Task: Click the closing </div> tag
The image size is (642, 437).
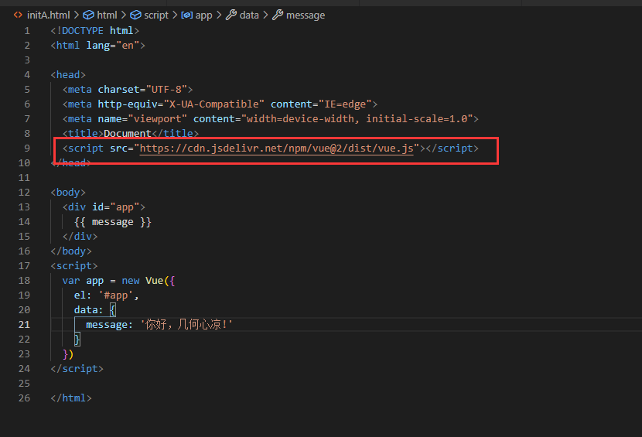Action: coord(80,237)
